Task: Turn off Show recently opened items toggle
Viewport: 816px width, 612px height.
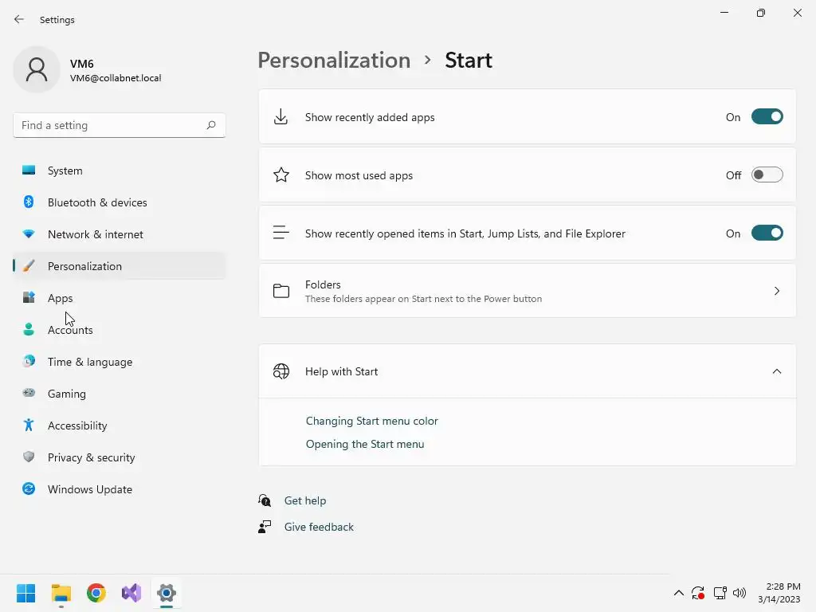Action: (767, 233)
